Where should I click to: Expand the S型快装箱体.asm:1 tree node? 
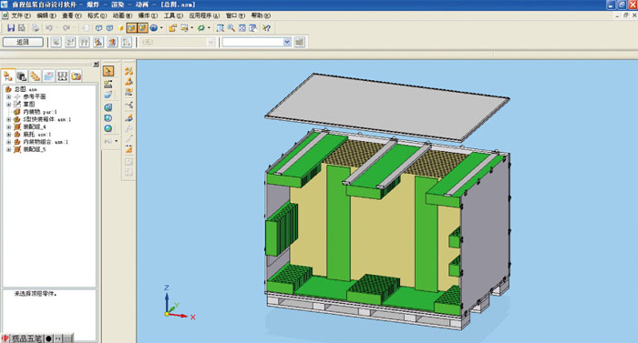pos(8,119)
